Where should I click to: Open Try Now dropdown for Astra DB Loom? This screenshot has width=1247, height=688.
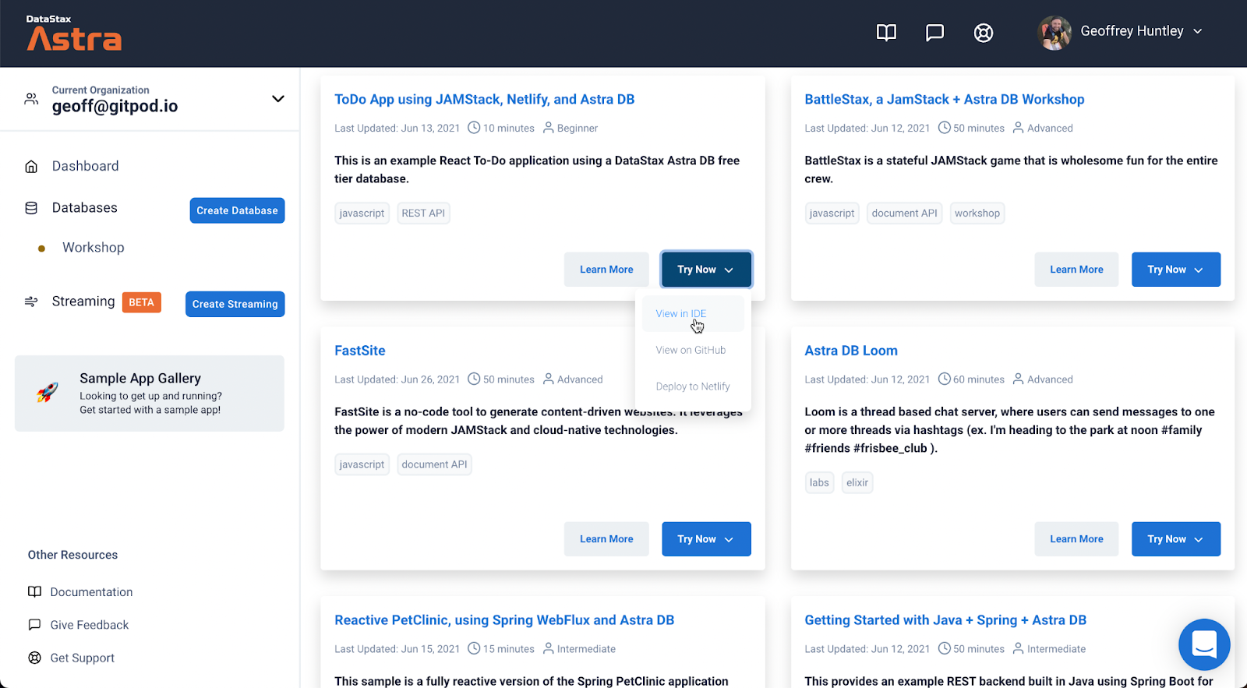[1175, 539]
